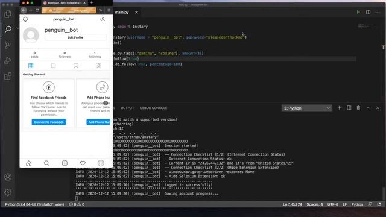The width and height of the screenshot is (386, 217).
Task: Open the '2: Python' terminal dropdown
Action: (x=307, y=108)
